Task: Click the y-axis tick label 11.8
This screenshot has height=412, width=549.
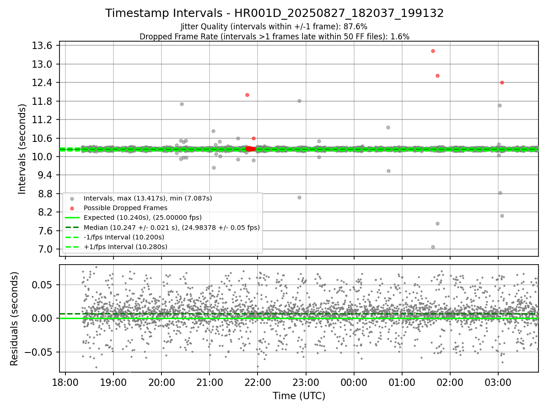Action: [43, 101]
